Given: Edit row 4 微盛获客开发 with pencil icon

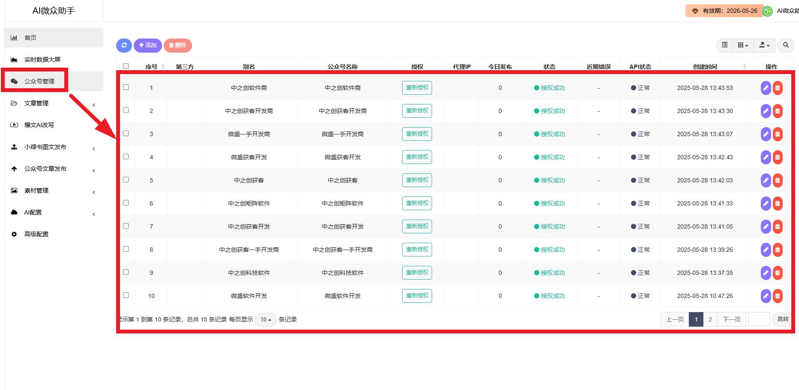Looking at the screenshot, I should click(x=766, y=157).
